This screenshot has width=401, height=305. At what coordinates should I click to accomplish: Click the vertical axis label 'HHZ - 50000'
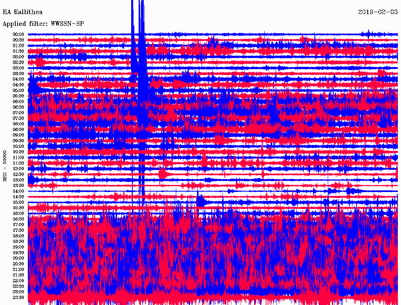5,166
